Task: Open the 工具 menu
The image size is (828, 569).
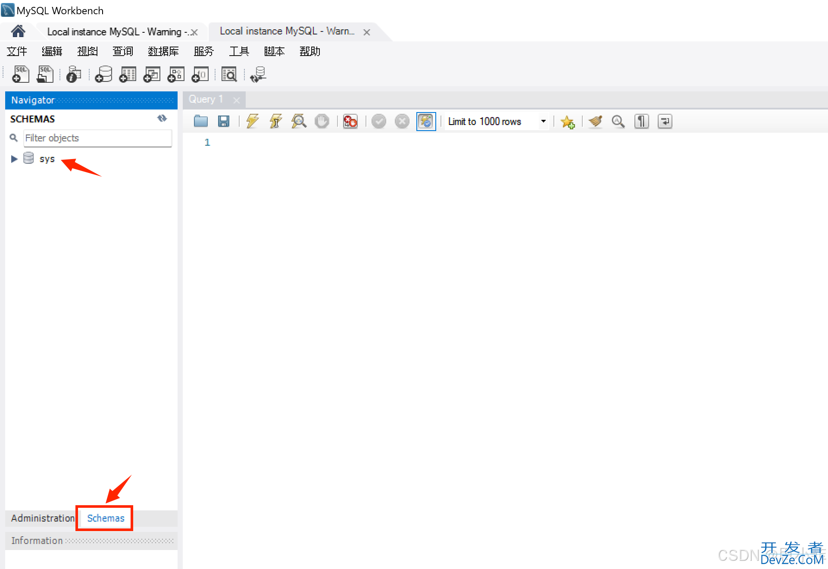Action: point(239,51)
